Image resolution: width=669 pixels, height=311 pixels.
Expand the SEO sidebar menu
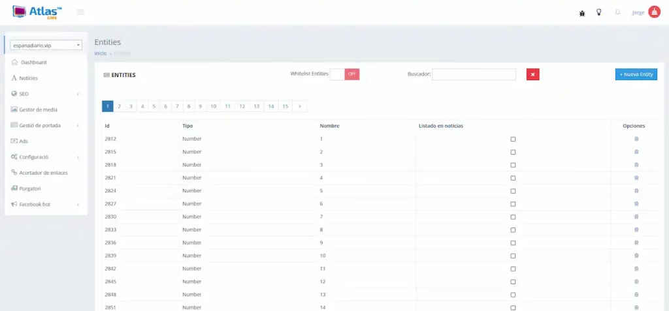coord(44,94)
